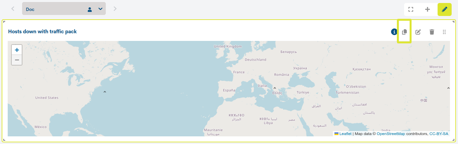The height and width of the screenshot is (144, 458).
Task: Click the duplicate widget copy icon
Action: point(404,32)
